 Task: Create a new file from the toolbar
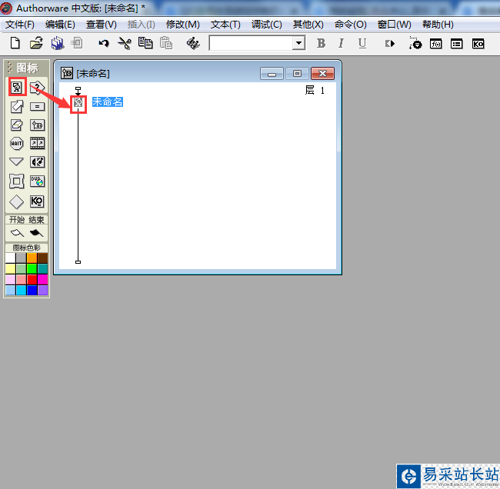[x=15, y=43]
